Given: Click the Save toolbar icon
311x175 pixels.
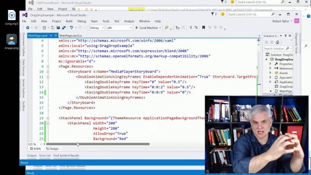Looking at the screenshot, I should coord(58,28).
